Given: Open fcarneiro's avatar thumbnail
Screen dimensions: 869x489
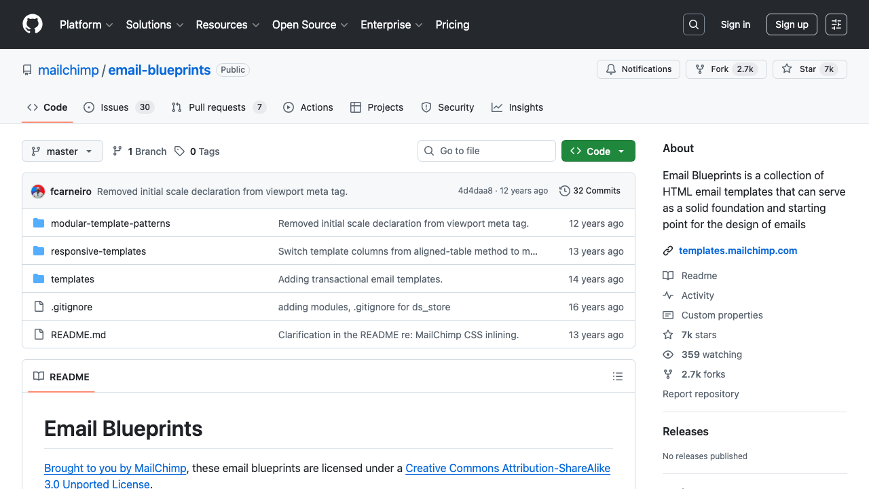Looking at the screenshot, I should click(38, 191).
